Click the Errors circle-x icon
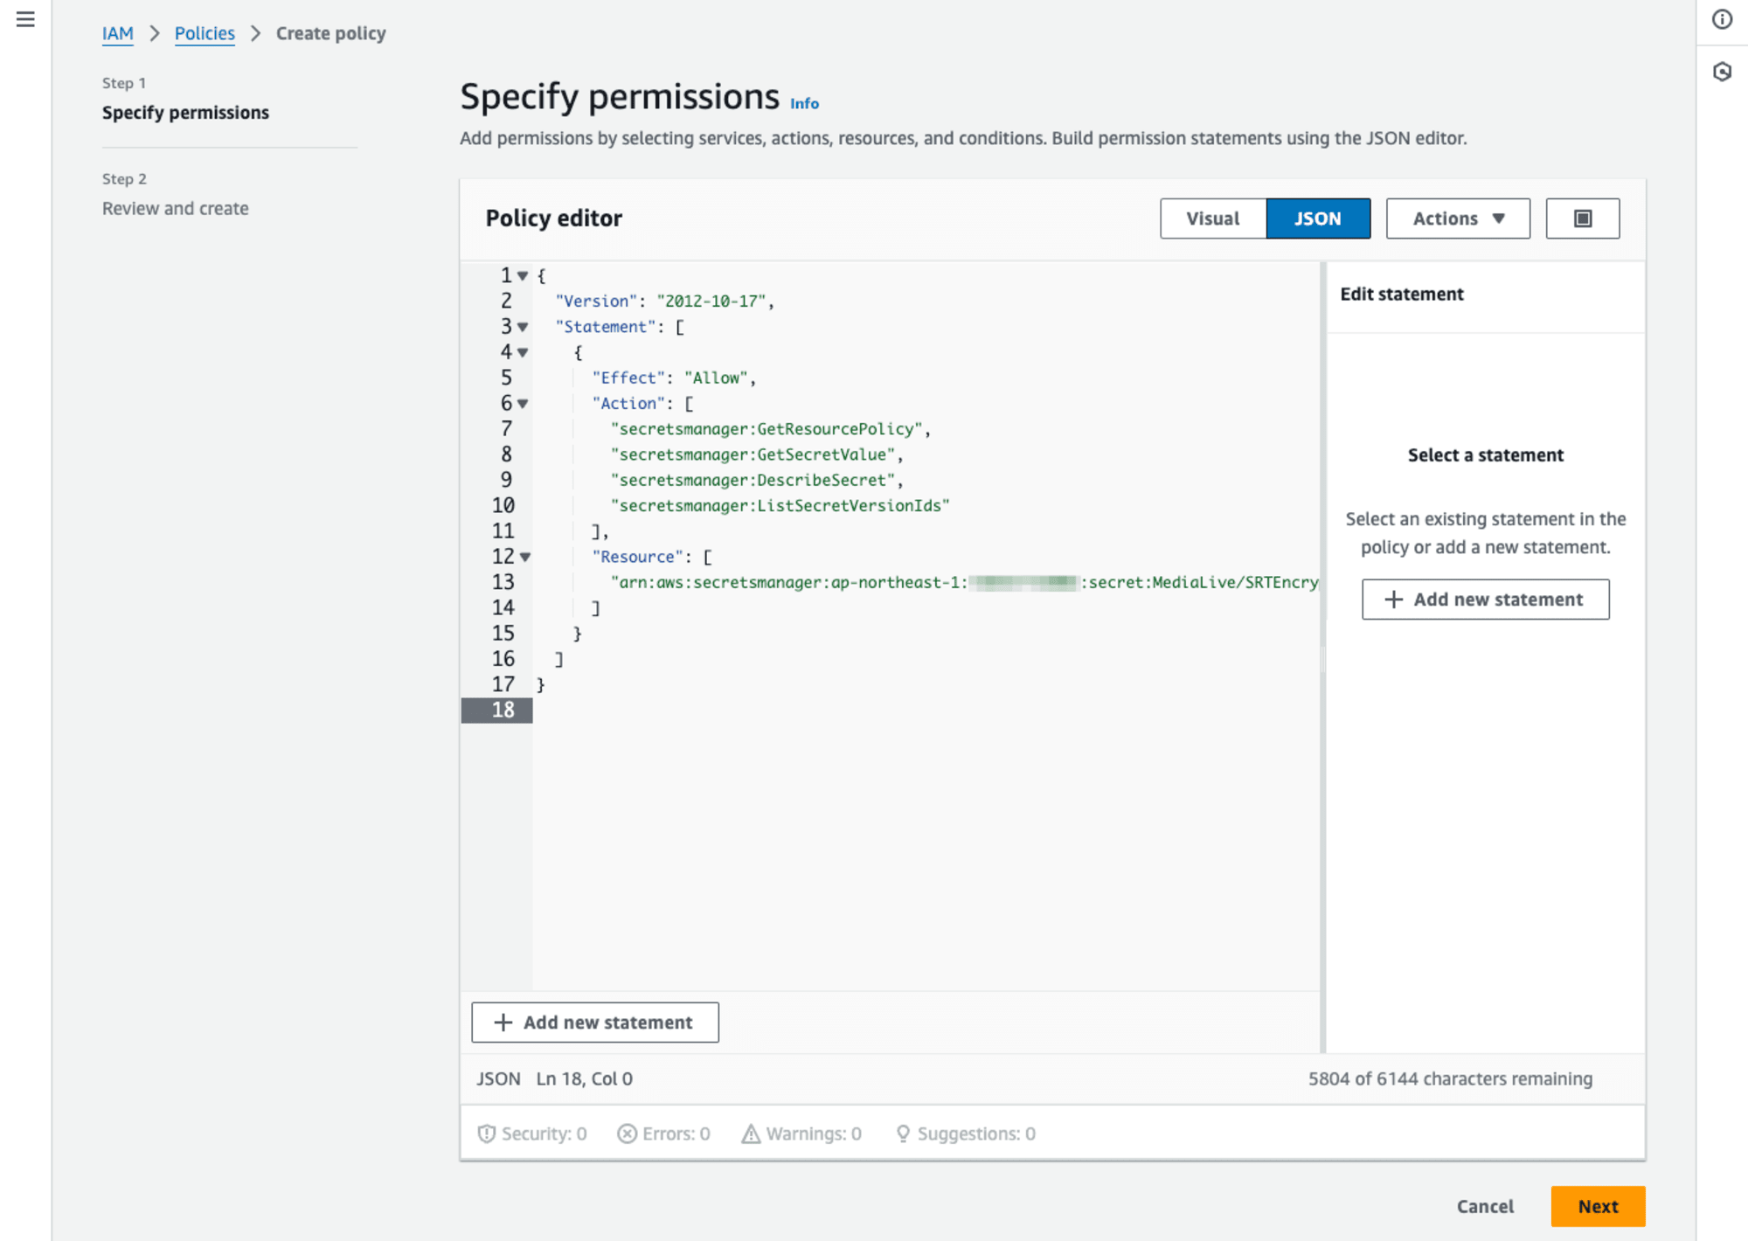This screenshot has width=1748, height=1241. [x=627, y=1134]
